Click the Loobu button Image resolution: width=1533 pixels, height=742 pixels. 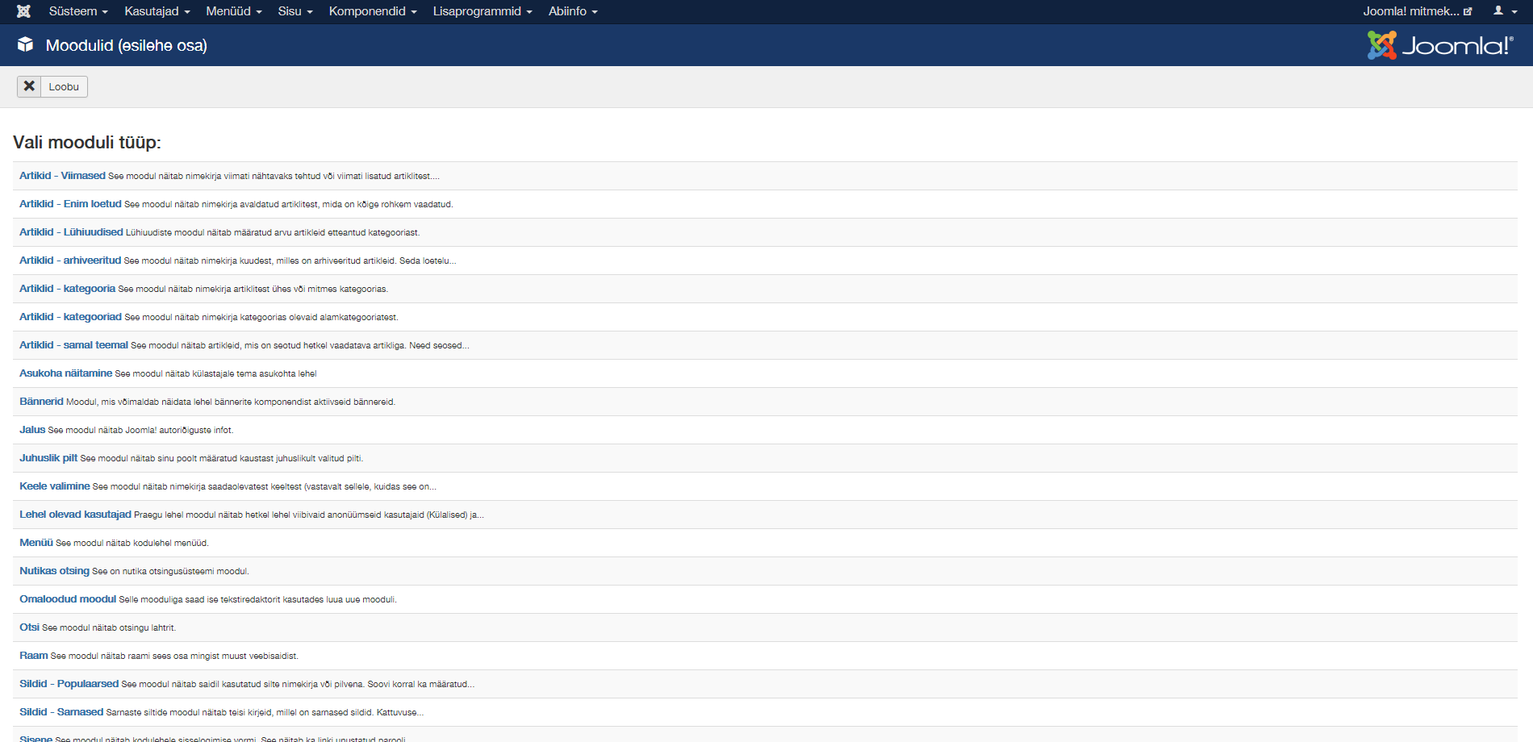coord(52,86)
